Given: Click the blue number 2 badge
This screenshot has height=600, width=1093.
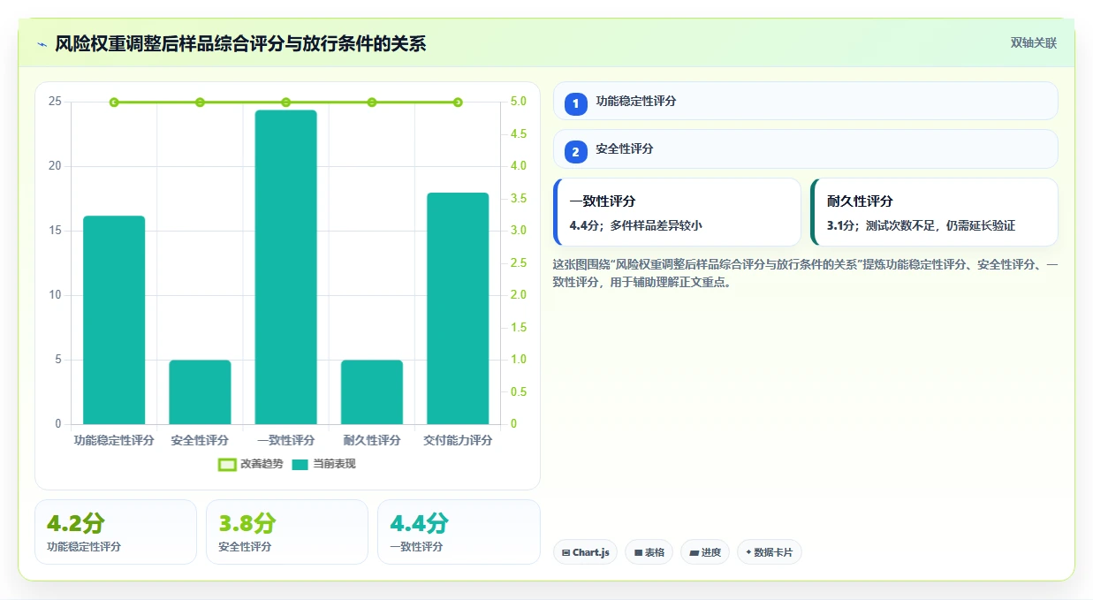Looking at the screenshot, I should (576, 152).
